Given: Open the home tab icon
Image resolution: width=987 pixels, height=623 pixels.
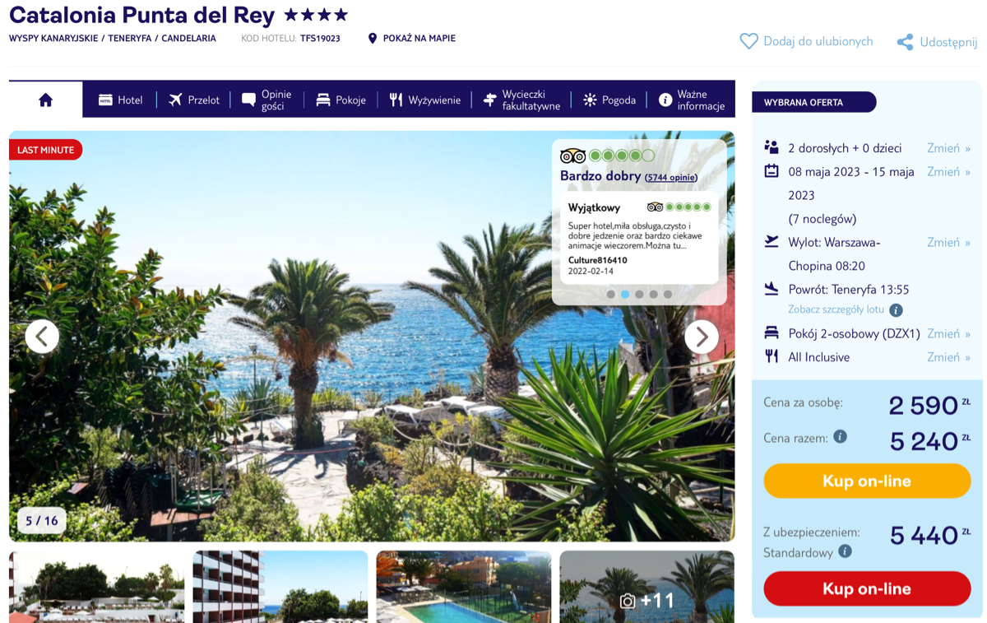Looking at the screenshot, I should [45, 100].
